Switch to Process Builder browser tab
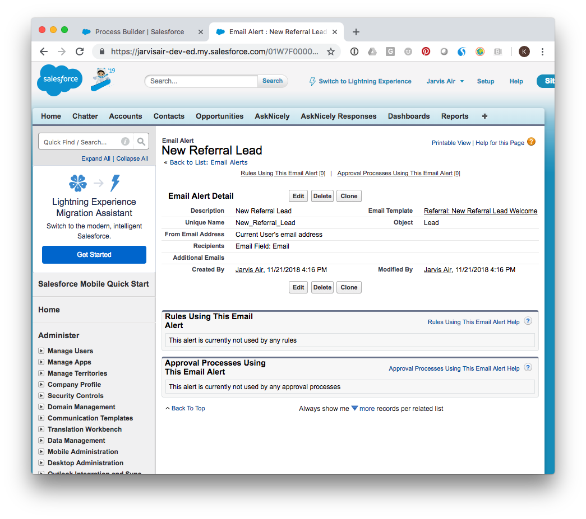Viewport: 586px width, 519px height. tap(140, 32)
